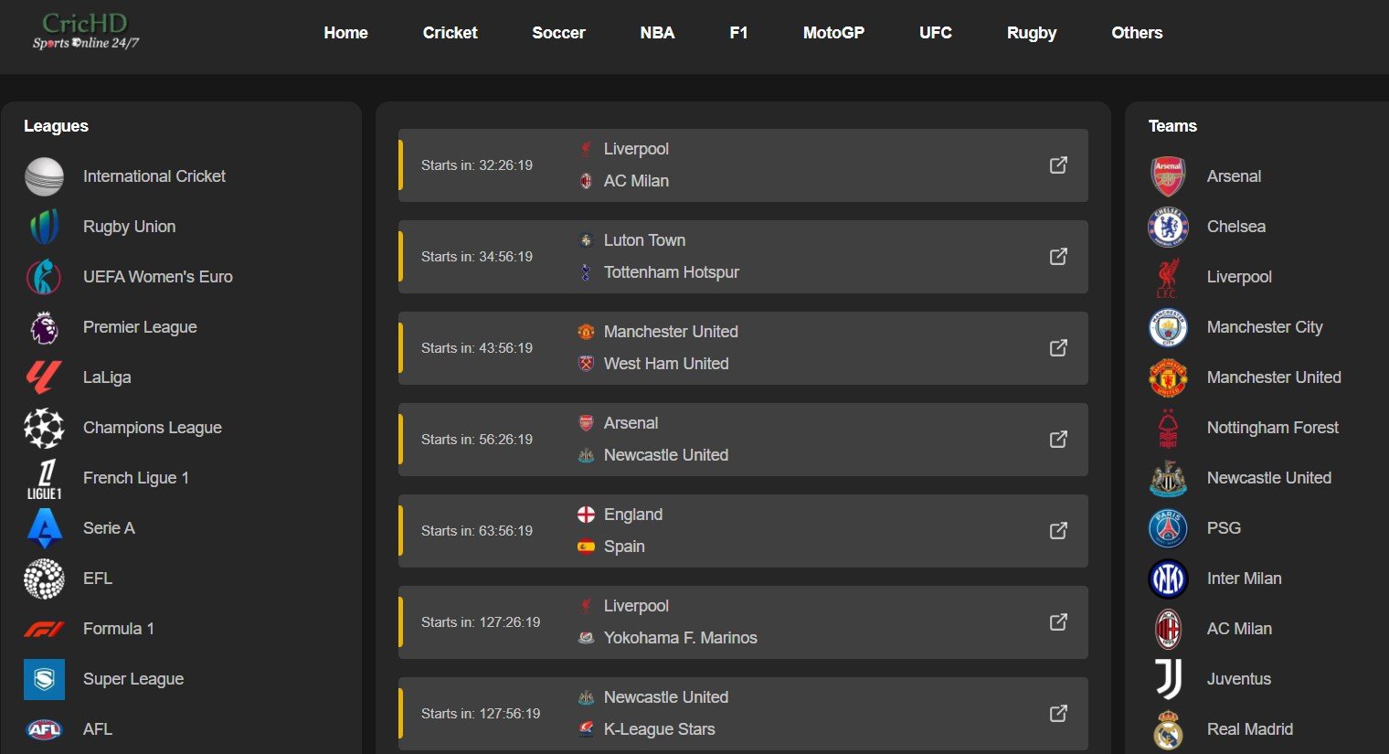Viewport: 1389px width, 754px height.
Task: Open the PSG crest icon
Action: (x=1168, y=528)
